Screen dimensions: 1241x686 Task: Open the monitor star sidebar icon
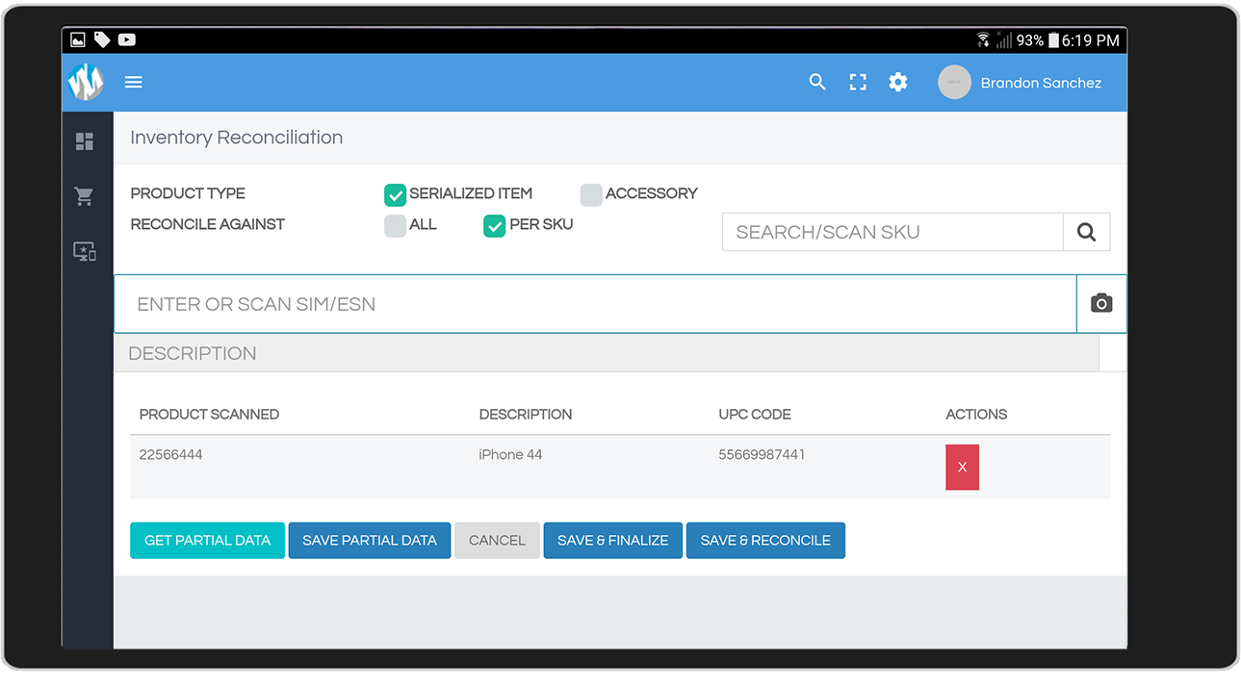85,252
